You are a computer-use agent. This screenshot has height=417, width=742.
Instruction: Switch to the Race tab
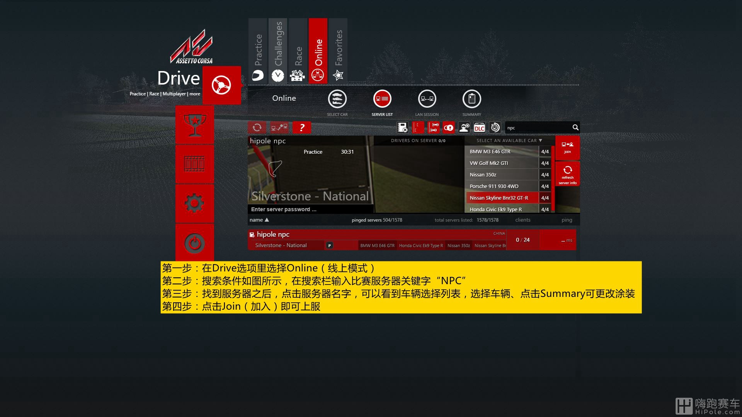pyautogui.click(x=298, y=51)
